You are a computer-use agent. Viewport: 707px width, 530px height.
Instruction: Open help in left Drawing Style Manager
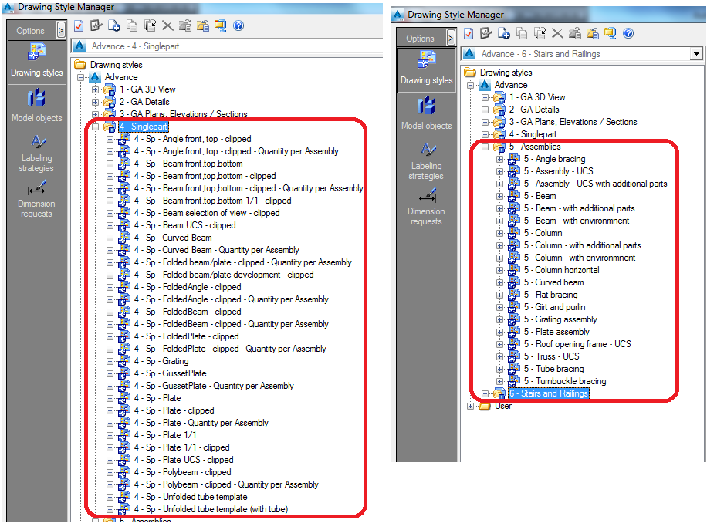[x=238, y=25]
